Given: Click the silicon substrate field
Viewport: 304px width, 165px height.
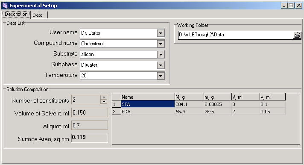Looking at the screenshot, I should (x=119, y=54).
